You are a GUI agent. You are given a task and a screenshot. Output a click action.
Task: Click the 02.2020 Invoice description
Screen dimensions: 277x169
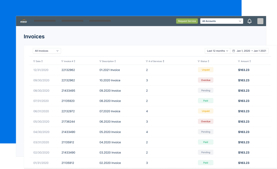(x=110, y=163)
